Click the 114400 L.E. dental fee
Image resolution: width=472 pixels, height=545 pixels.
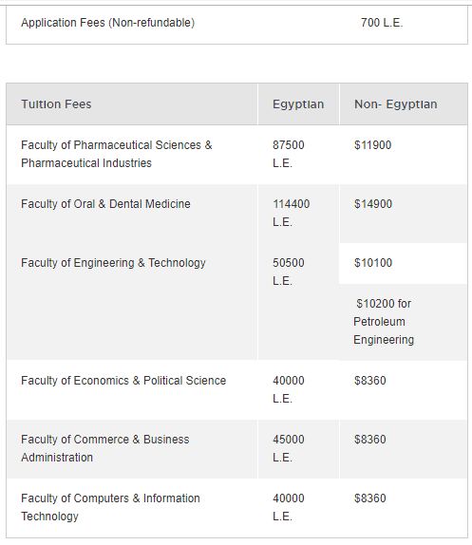pos(292,213)
